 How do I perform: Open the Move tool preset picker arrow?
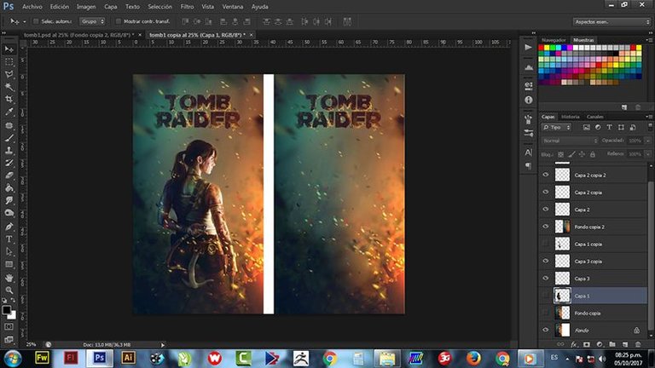(x=24, y=21)
